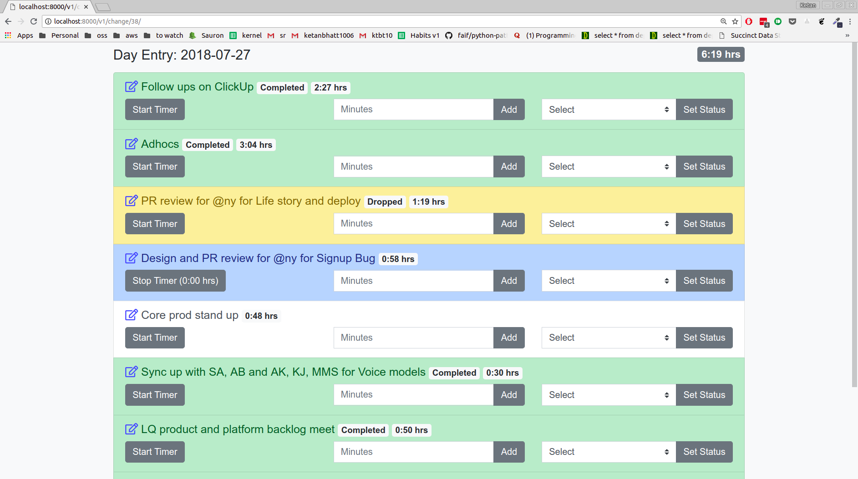Open the browser zoom indicator

click(723, 21)
